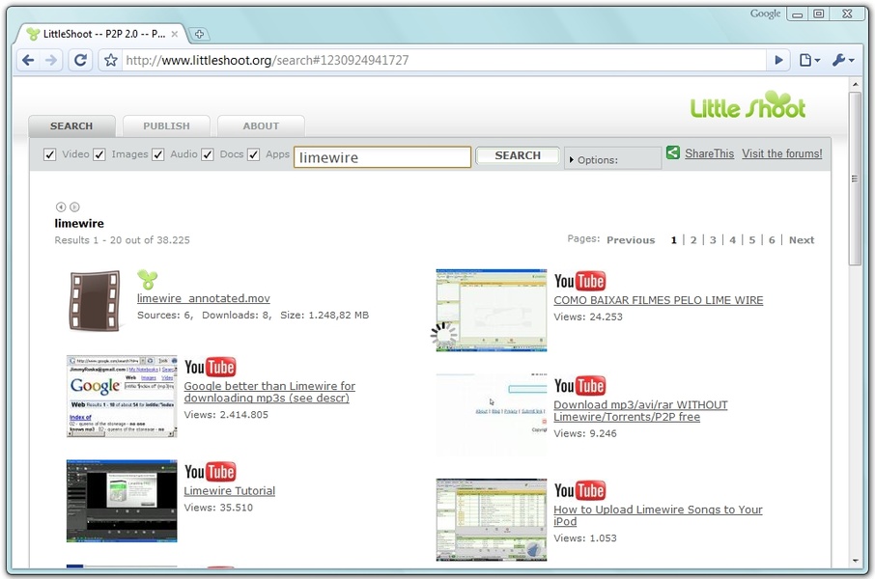875x579 pixels.
Task: Click the scrollbar down arrow
Action: coord(855,561)
